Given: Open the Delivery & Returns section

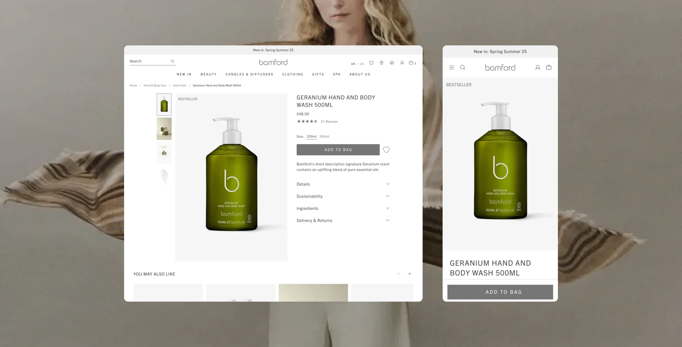Looking at the screenshot, I should pyautogui.click(x=343, y=220).
